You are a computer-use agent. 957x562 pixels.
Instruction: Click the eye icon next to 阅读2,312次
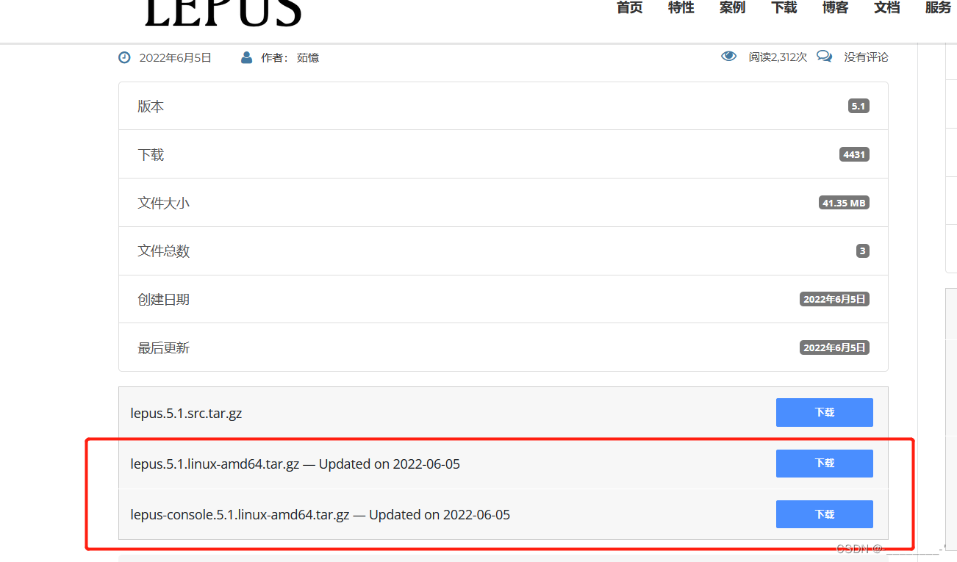729,56
